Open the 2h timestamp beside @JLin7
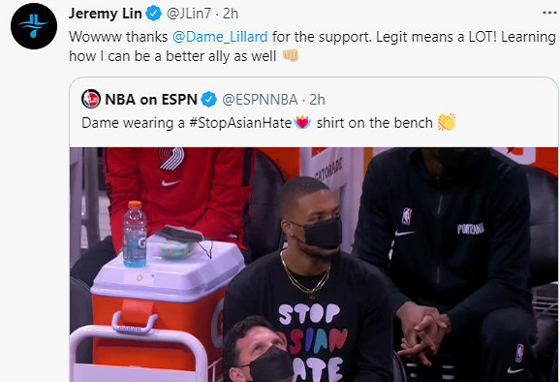560x382 pixels. point(231,14)
